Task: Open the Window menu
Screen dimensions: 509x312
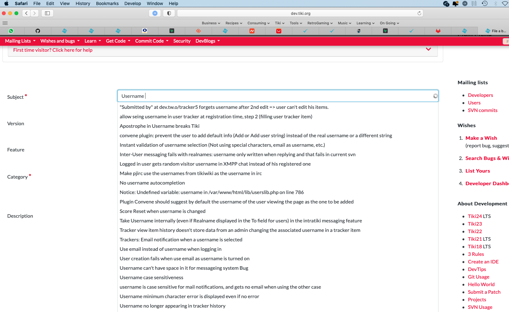Action: 155,3
